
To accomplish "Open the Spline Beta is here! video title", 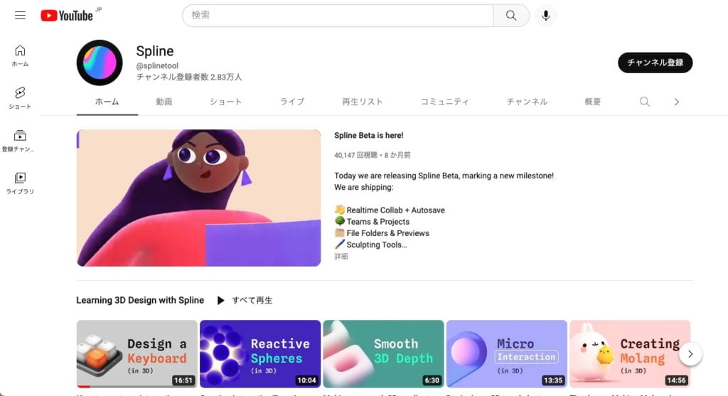I will point(368,135).
